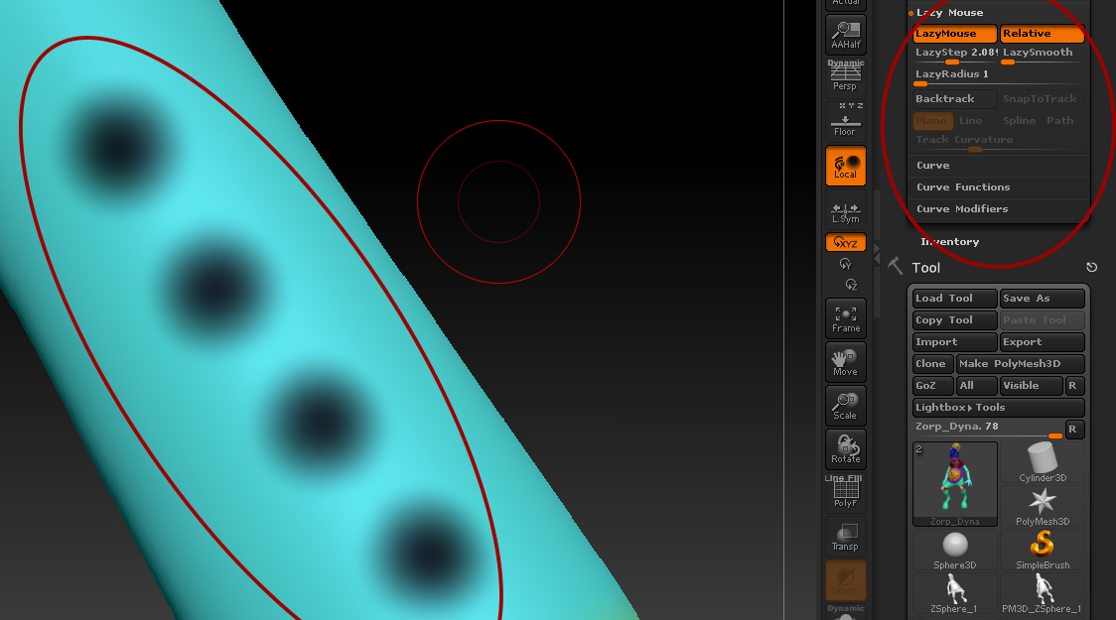Click the Save As button
Viewport: 1116px width, 620px height.
[x=1042, y=299]
